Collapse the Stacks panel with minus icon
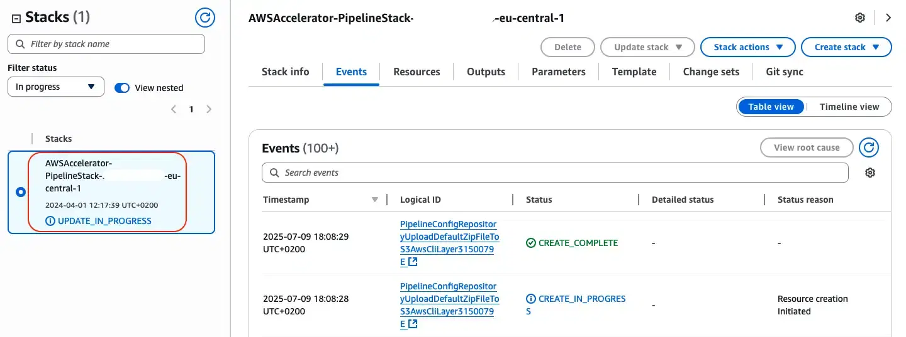The image size is (906, 337). [16, 18]
